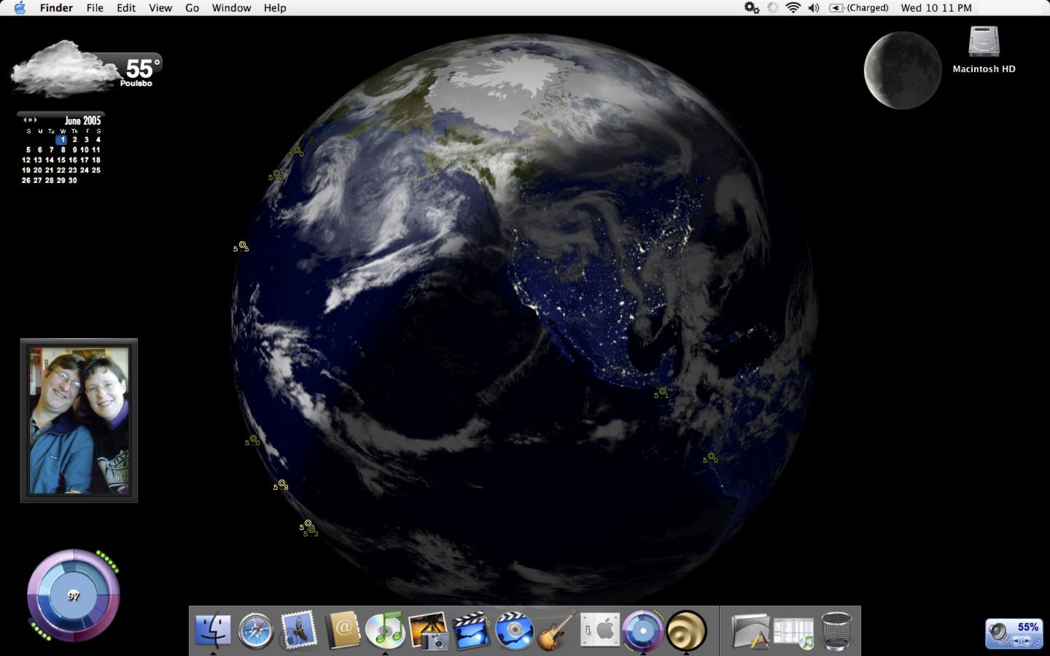Screen dimensions: 1050x656
Task: Launch iTunes from the Dock
Action: tap(385, 630)
